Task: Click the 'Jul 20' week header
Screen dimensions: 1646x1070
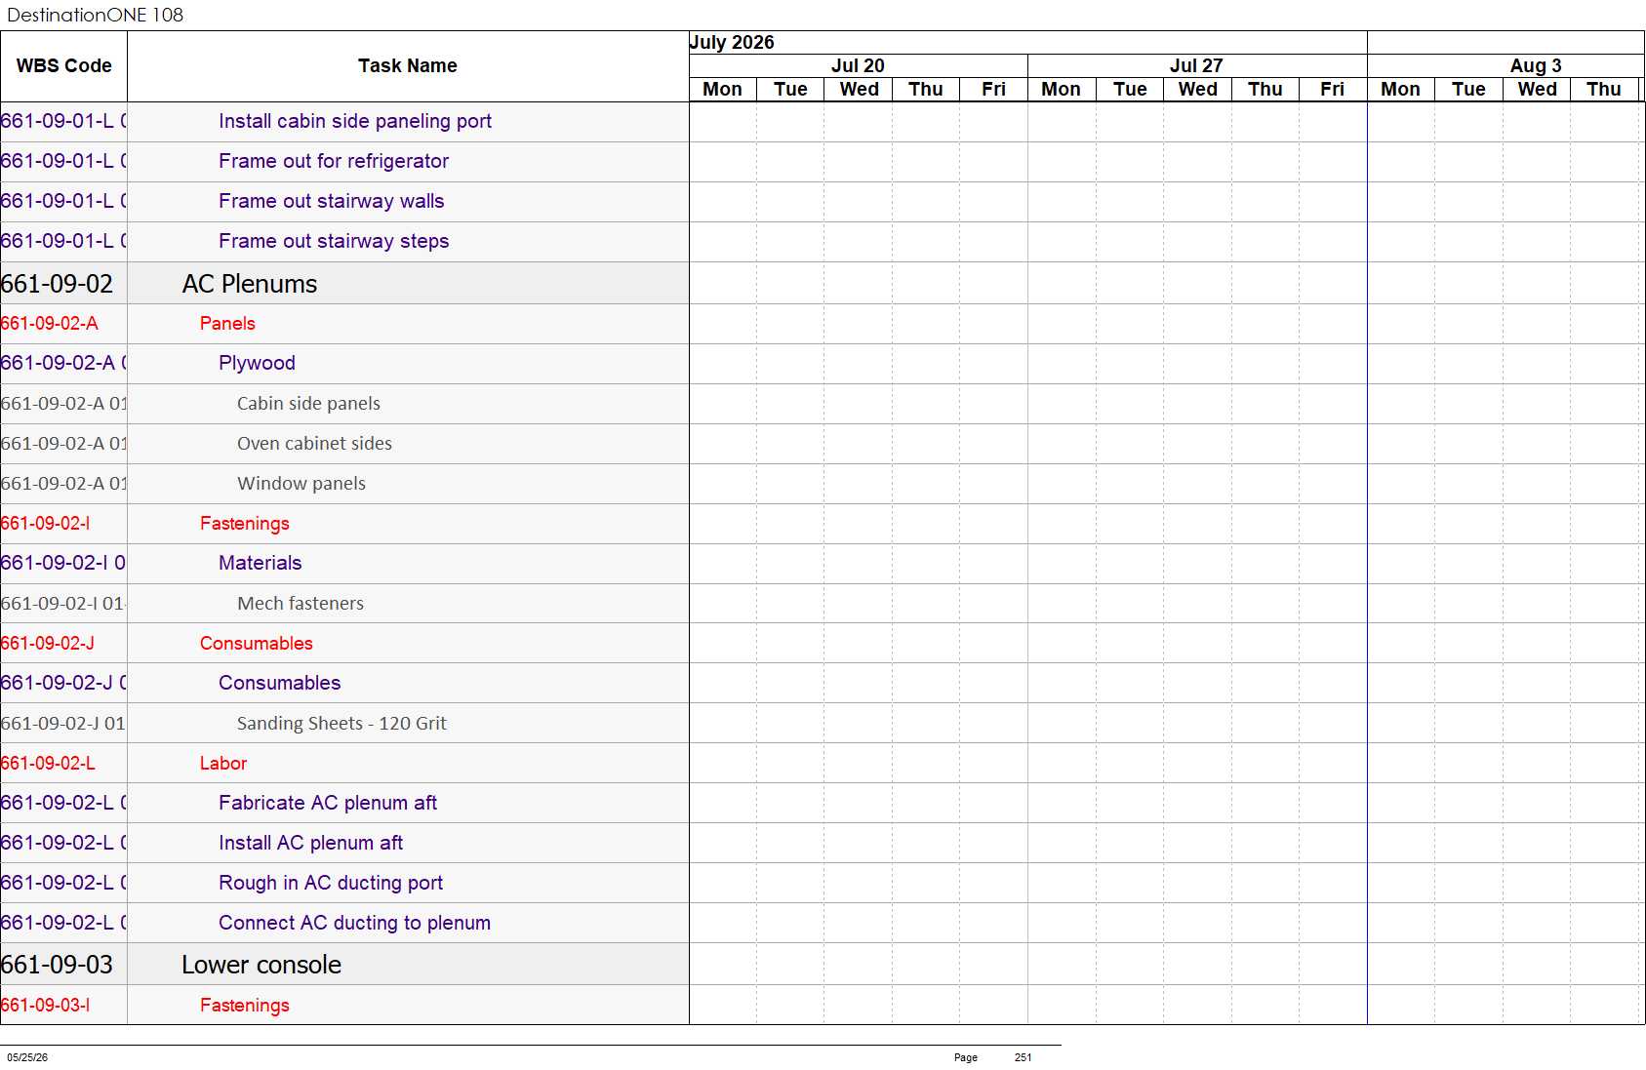Action: click(858, 65)
